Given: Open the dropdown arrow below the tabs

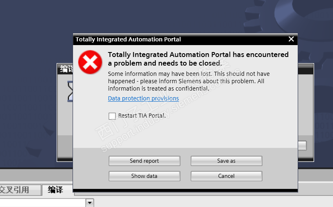Looking at the screenshot, I should tap(90, 202).
